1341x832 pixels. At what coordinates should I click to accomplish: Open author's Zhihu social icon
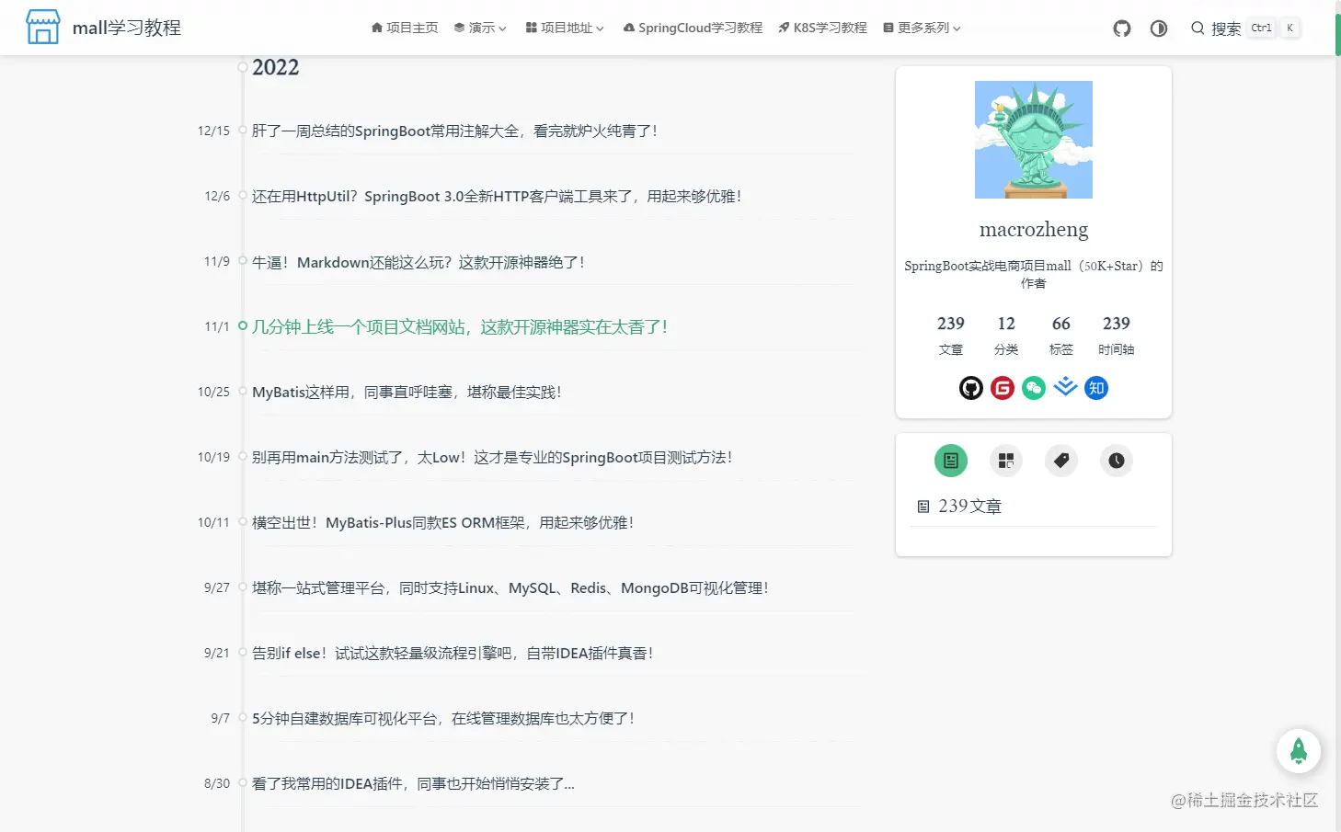pyautogui.click(x=1096, y=388)
